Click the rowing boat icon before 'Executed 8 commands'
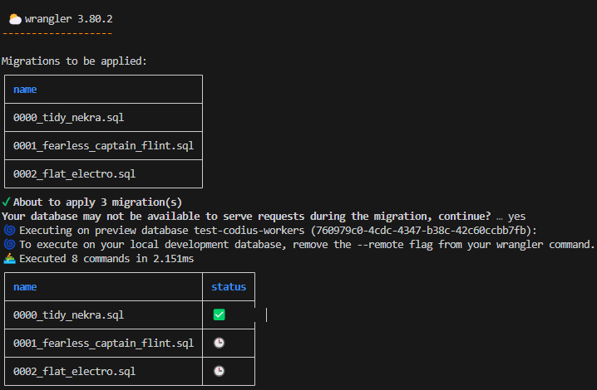 [x=9, y=259]
